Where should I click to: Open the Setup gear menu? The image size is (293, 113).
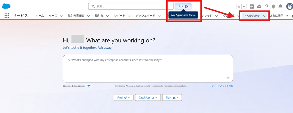point(273,7)
